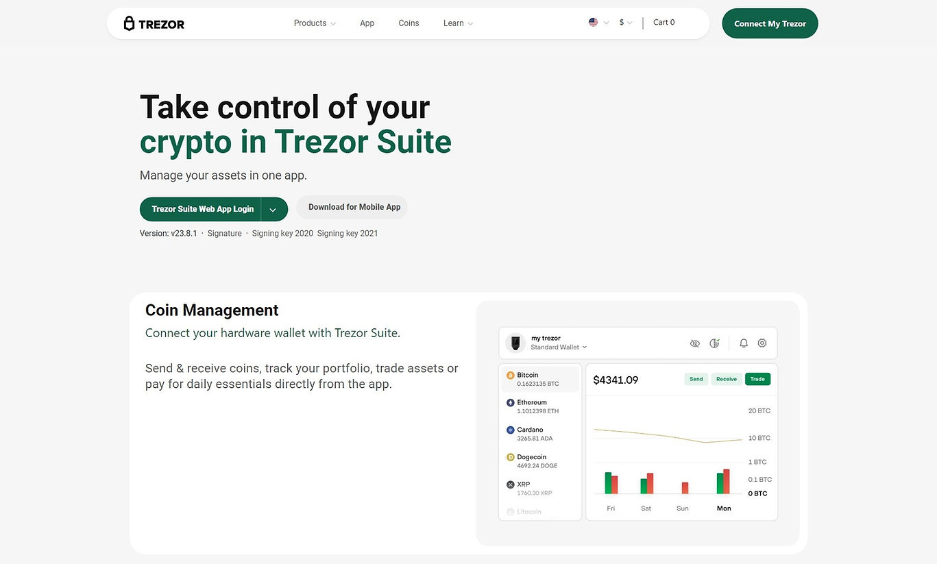Go to the App page
This screenshot has height=564, width=937.
(x=367, y=23)
